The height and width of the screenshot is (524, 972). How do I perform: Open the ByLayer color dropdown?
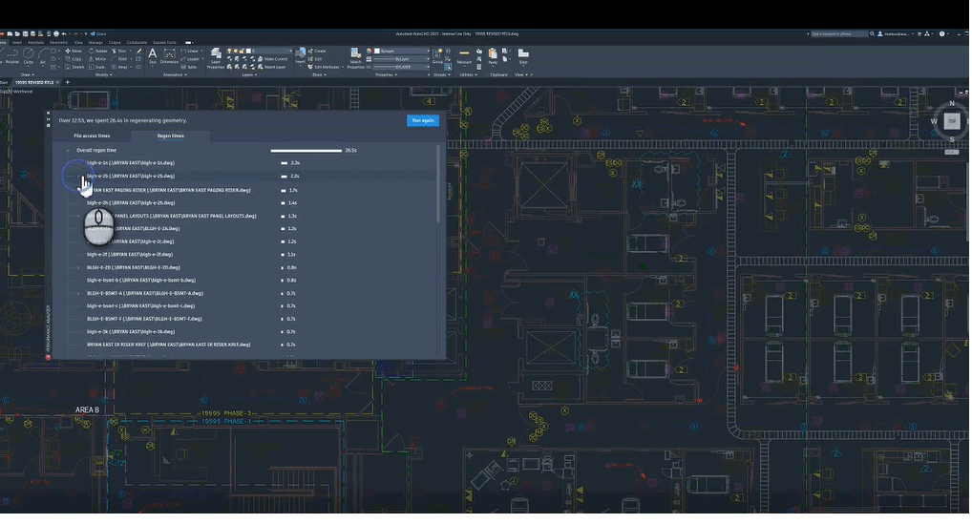[402, 51]
